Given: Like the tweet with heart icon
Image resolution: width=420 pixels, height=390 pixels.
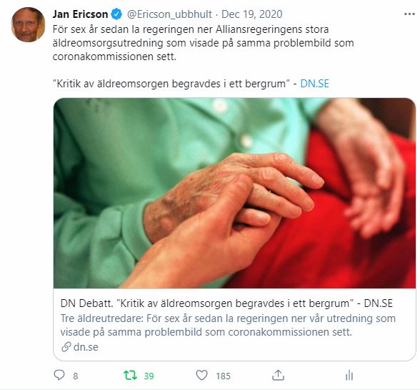Looking at the screenshot, I should (201, 375).
